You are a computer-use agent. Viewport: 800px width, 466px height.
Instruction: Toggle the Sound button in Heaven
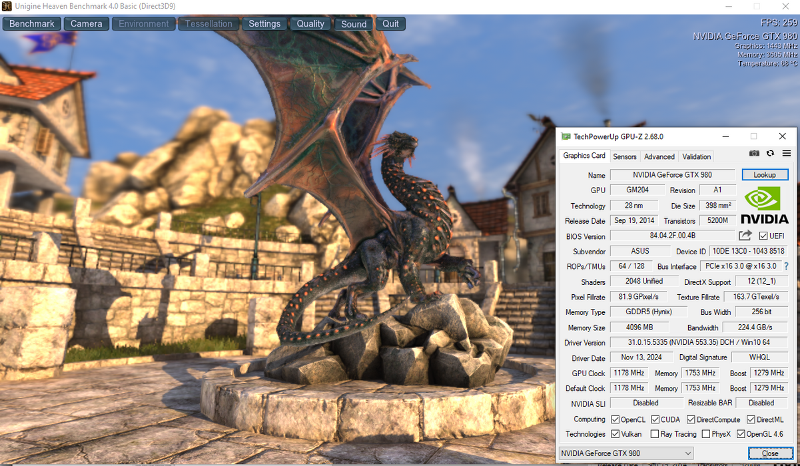click(x=354, y=24)
